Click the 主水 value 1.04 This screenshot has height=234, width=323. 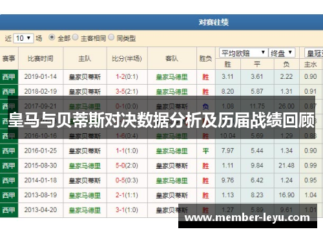coord(311,195)
